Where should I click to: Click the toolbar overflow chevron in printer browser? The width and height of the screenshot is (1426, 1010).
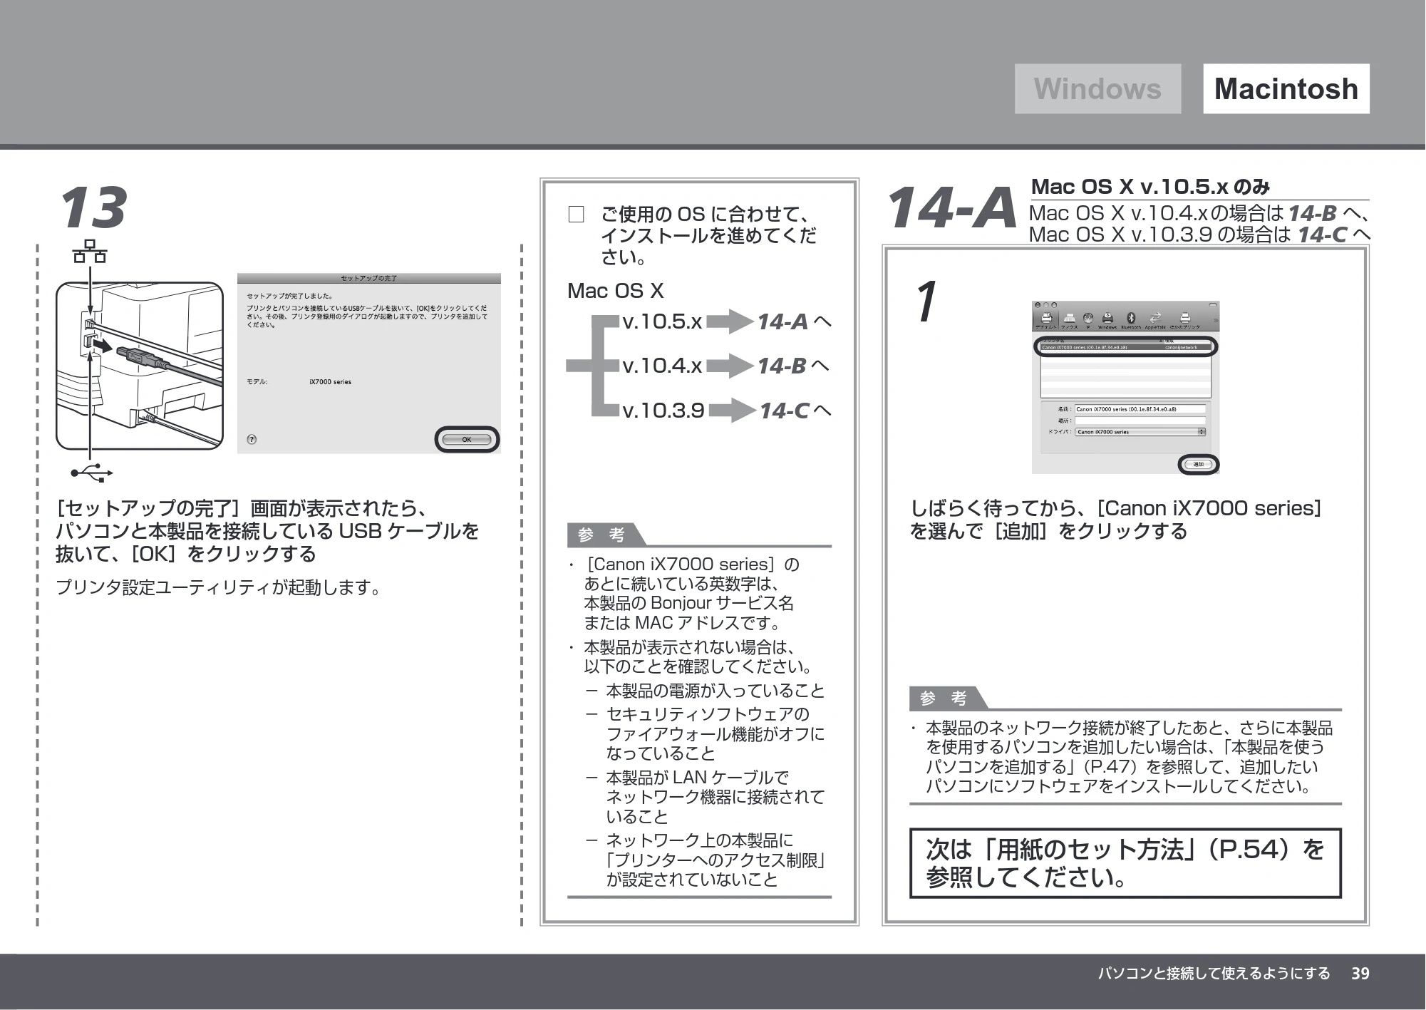pyautogui.click(x=1216, y=320)
